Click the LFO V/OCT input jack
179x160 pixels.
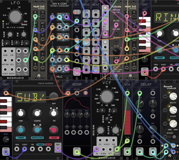(x=5, y=69)
